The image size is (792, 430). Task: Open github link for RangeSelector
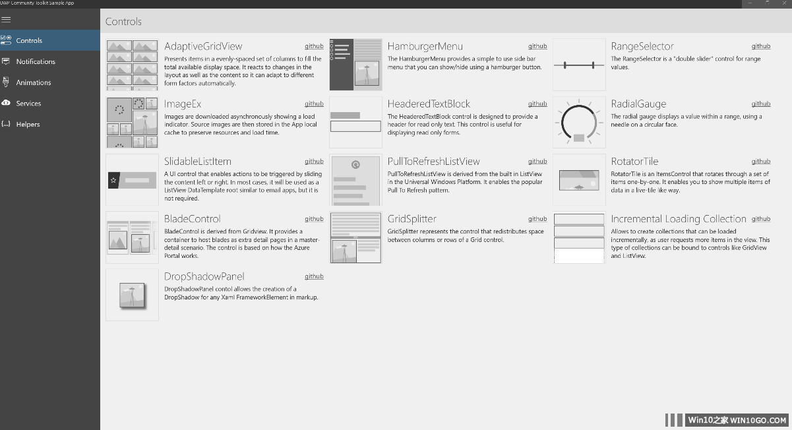tap(761, 46)
